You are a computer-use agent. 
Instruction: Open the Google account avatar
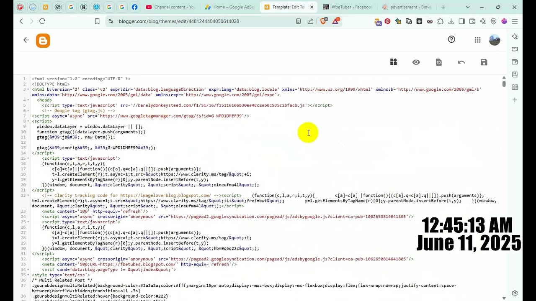point(495,40)
